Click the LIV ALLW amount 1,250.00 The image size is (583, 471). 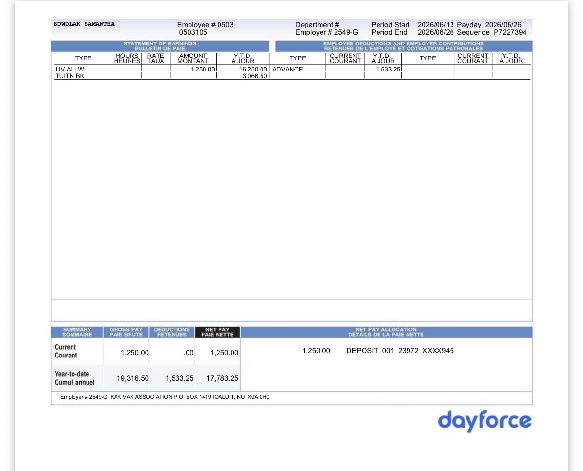pyautogui.click(x=203, y=70)
